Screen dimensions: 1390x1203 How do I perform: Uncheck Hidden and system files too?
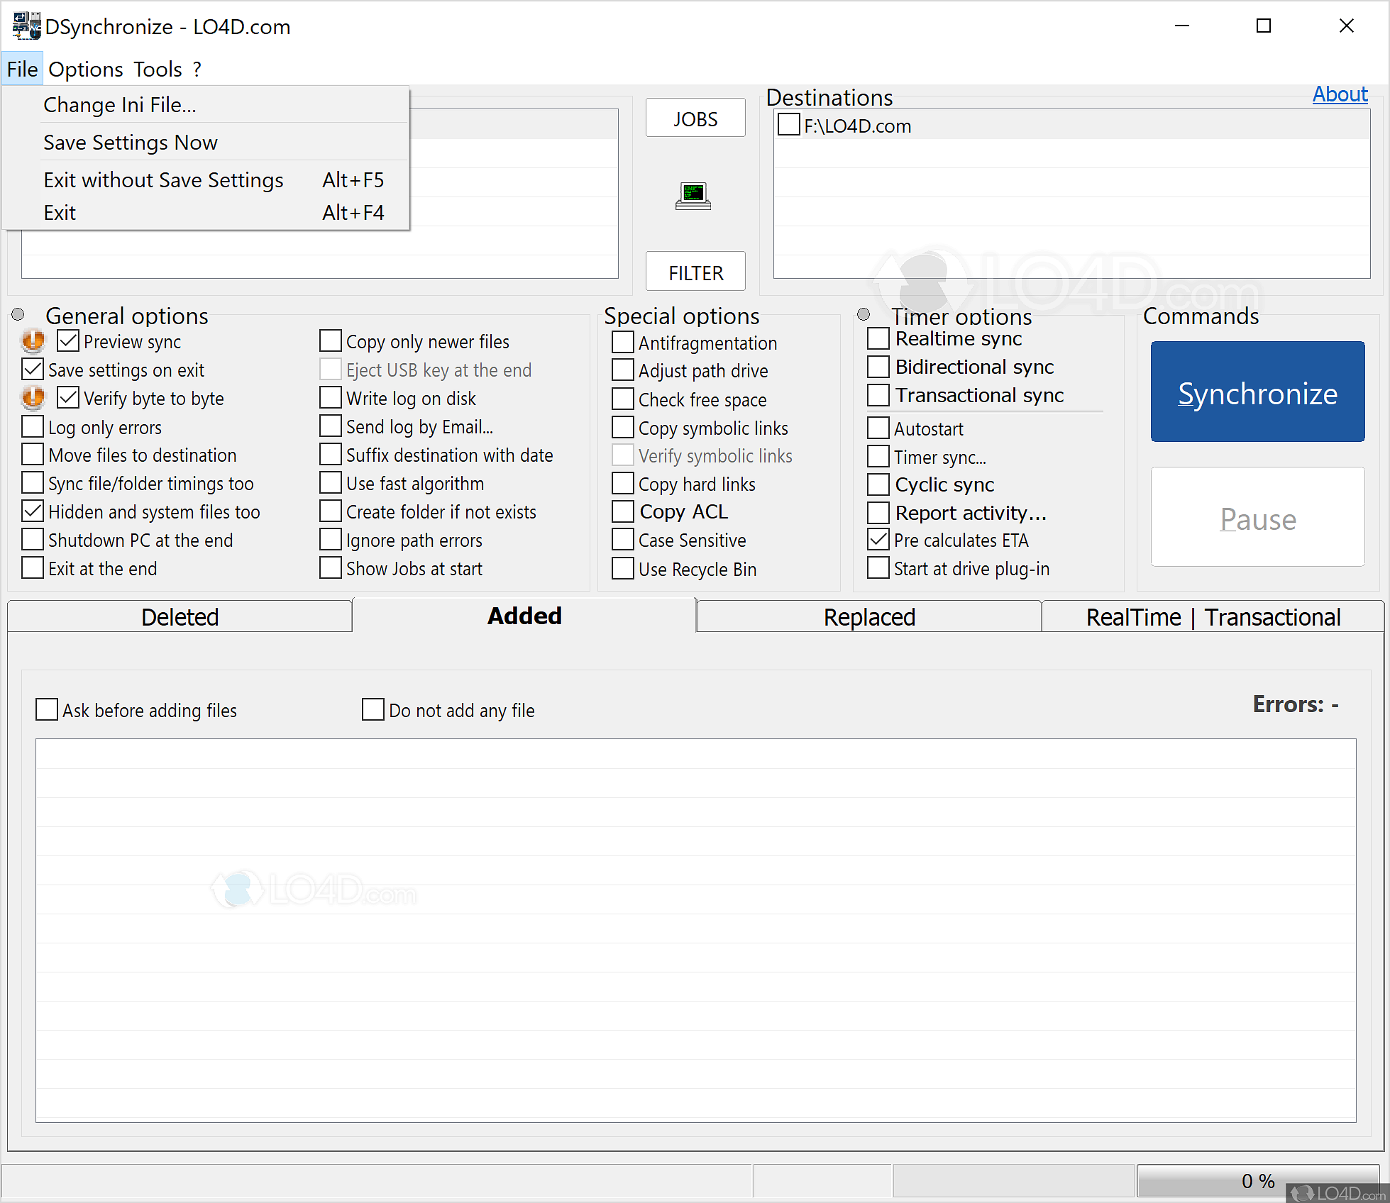pos(32,511)
